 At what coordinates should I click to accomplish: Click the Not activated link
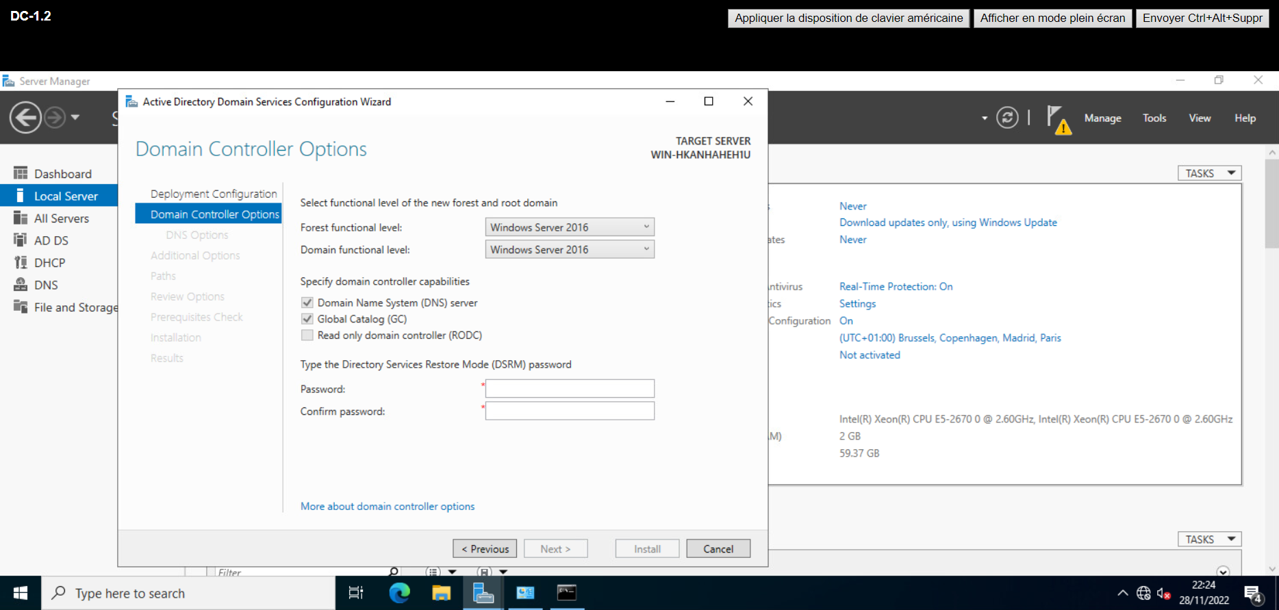click(x=870, y=355)
